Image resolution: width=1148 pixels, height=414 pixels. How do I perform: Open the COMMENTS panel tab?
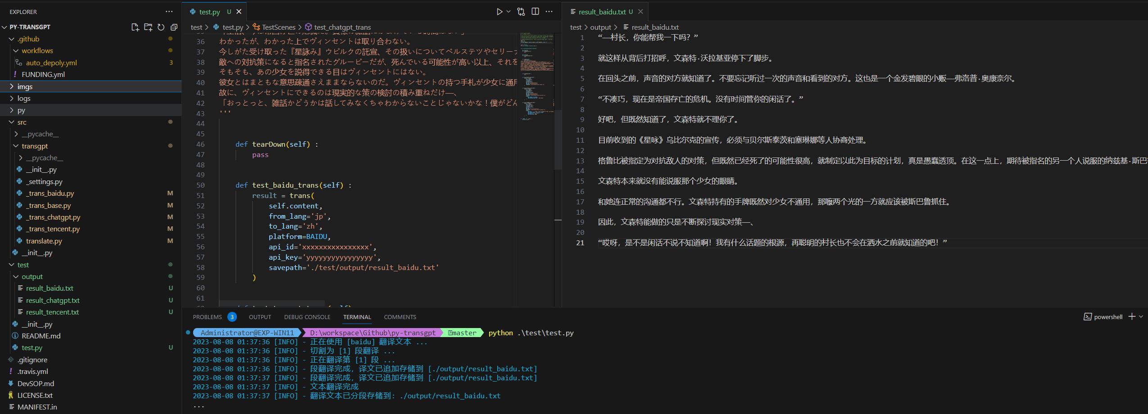(x=400, y=317)
